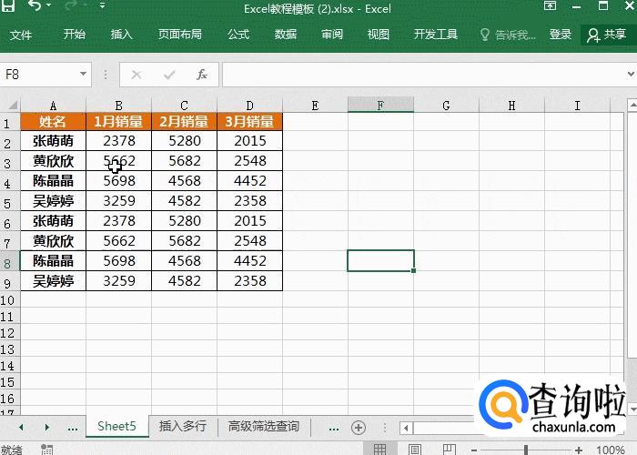
Task: Click the vertical scrollbar down arrow
Action: (632, 409)
